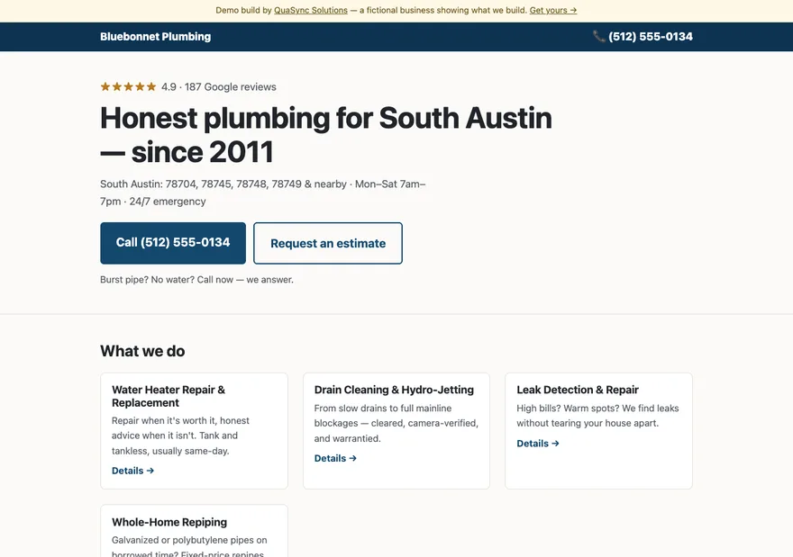The height and width of the screenshot is (557, 793).
Task: Click Drain Cleaning & Hydro-Jetting card title
Action: 394,390
